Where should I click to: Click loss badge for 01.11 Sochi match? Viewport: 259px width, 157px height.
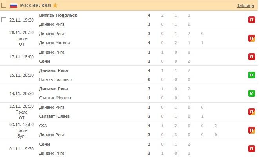252,149
